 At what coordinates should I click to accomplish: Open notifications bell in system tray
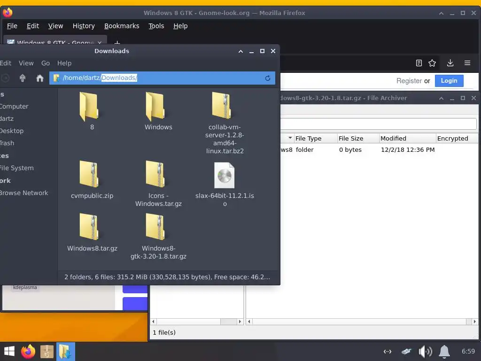click(444, 352)
